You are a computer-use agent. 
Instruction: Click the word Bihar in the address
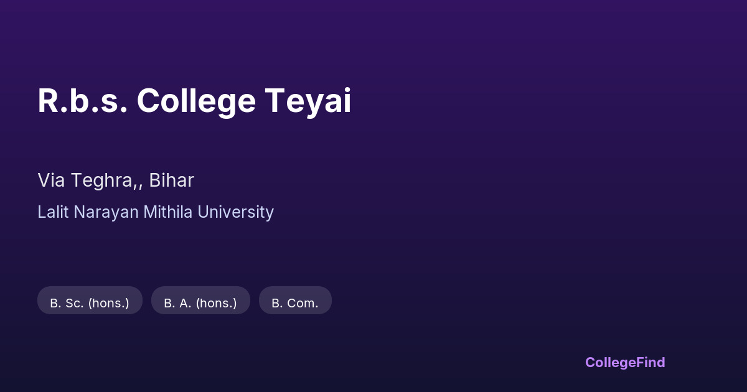pyautogui.click(x=171, y=180)
